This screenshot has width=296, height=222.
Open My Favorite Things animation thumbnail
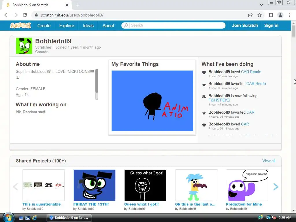point(152,101)
